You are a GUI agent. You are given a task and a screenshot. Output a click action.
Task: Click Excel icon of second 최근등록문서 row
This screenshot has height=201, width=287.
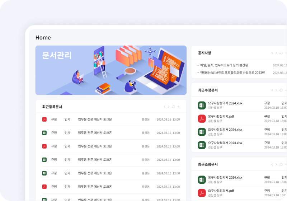point(44,133)
